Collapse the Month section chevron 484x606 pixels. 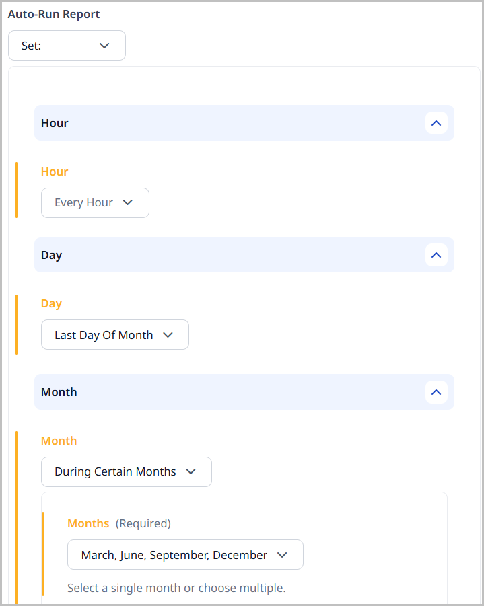436,392
